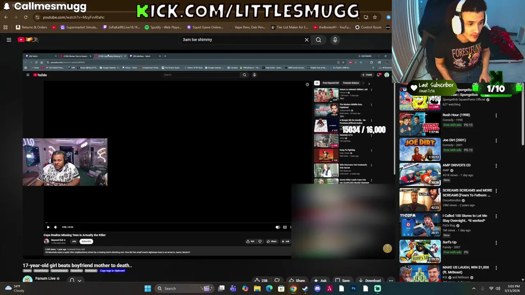Start voice search with the microphone
This screenshot has width=525, height=295.
click(335, 40)
